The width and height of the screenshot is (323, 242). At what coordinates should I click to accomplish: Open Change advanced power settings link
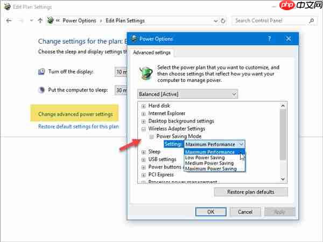(x=75, y=114)
